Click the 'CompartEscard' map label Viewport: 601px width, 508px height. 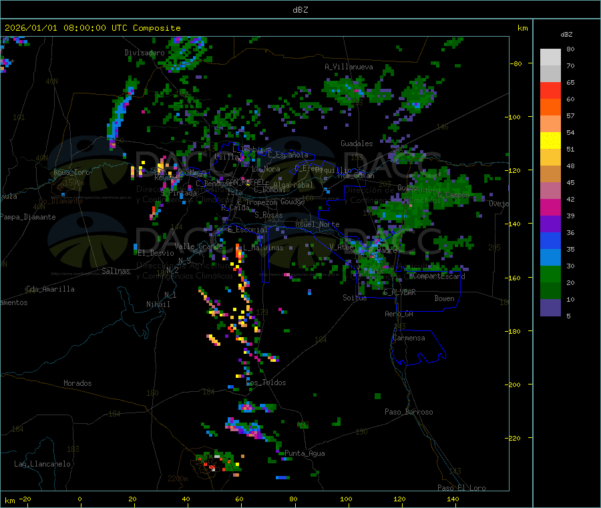(439, 276)
